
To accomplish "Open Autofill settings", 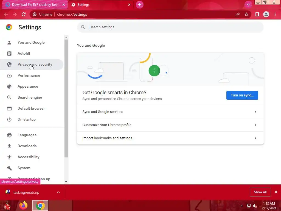I will point(32,54).
